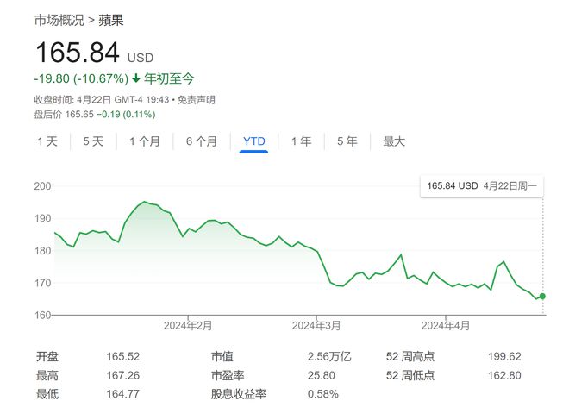Click the 200 y-axis label

coord(42,186)
